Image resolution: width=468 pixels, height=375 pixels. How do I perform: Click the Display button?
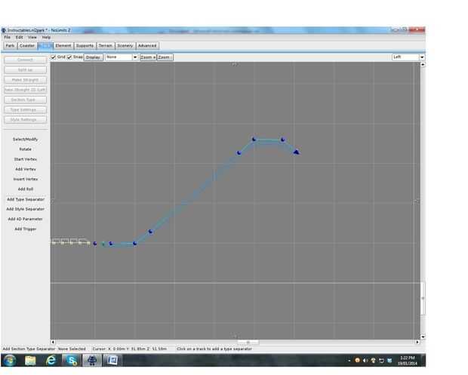pos(93,57)
